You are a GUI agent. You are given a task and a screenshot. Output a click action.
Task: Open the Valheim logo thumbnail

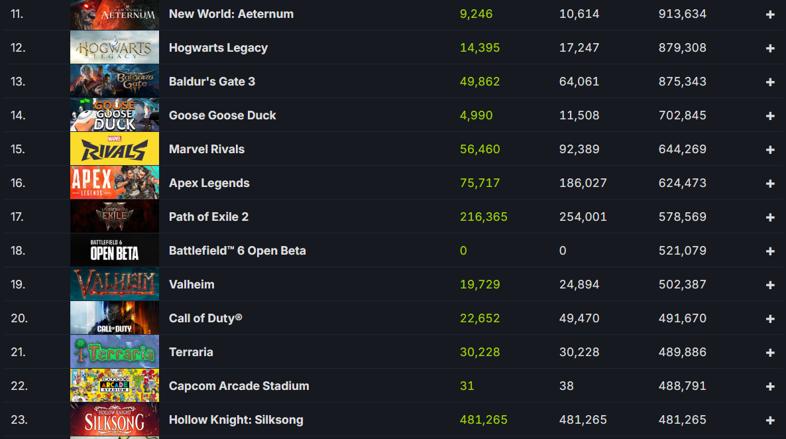[x=115, y=284]
